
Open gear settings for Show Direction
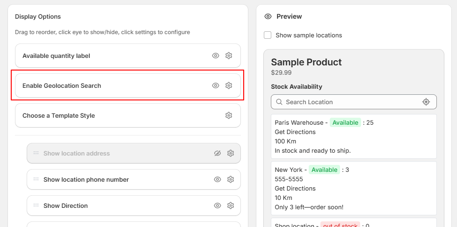click(x=231, y=206)
